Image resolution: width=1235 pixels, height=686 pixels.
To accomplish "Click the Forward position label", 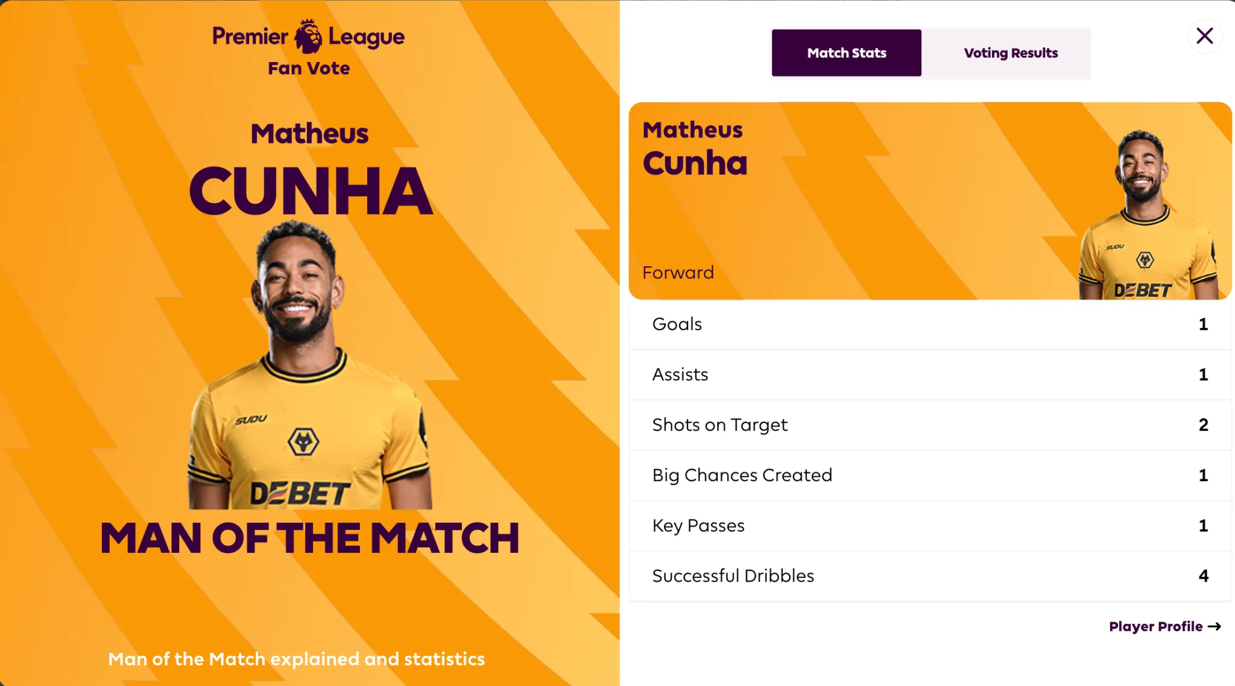I will (678, 272).
